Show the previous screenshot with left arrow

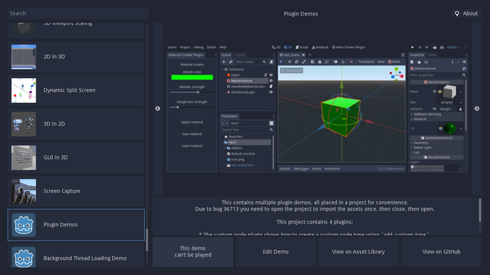158,109
